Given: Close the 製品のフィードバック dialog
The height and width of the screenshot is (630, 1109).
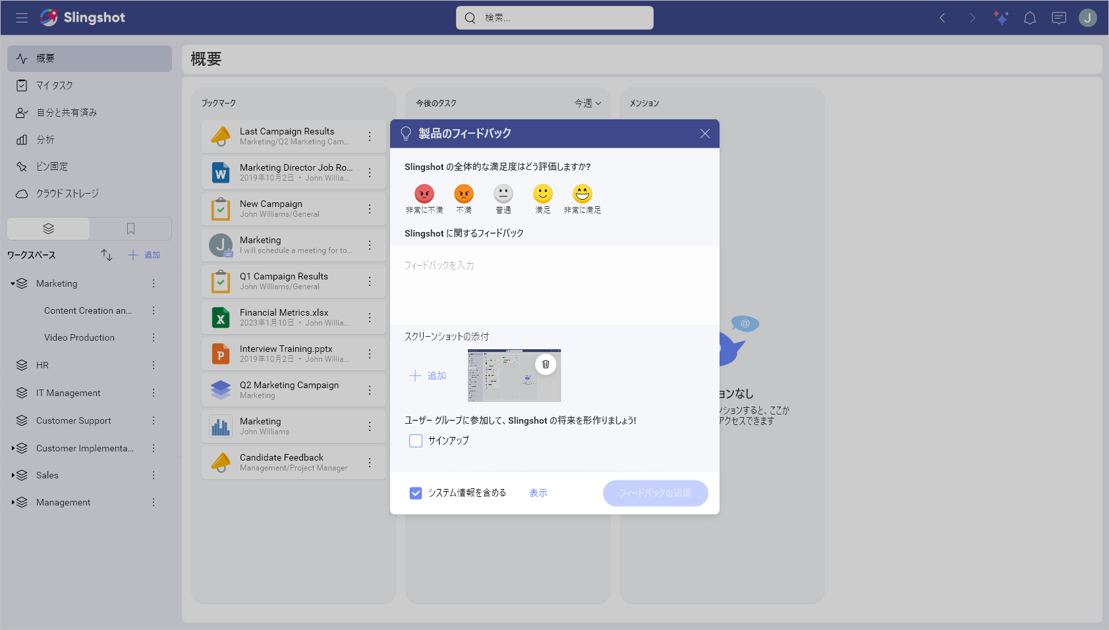Looking at the screenshot, I should coord(705,134).
